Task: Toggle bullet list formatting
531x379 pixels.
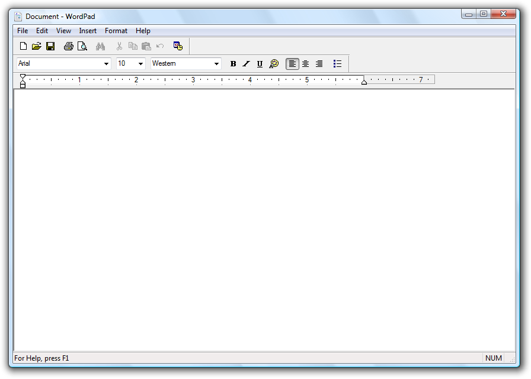Action: click(x=337, y=63)
